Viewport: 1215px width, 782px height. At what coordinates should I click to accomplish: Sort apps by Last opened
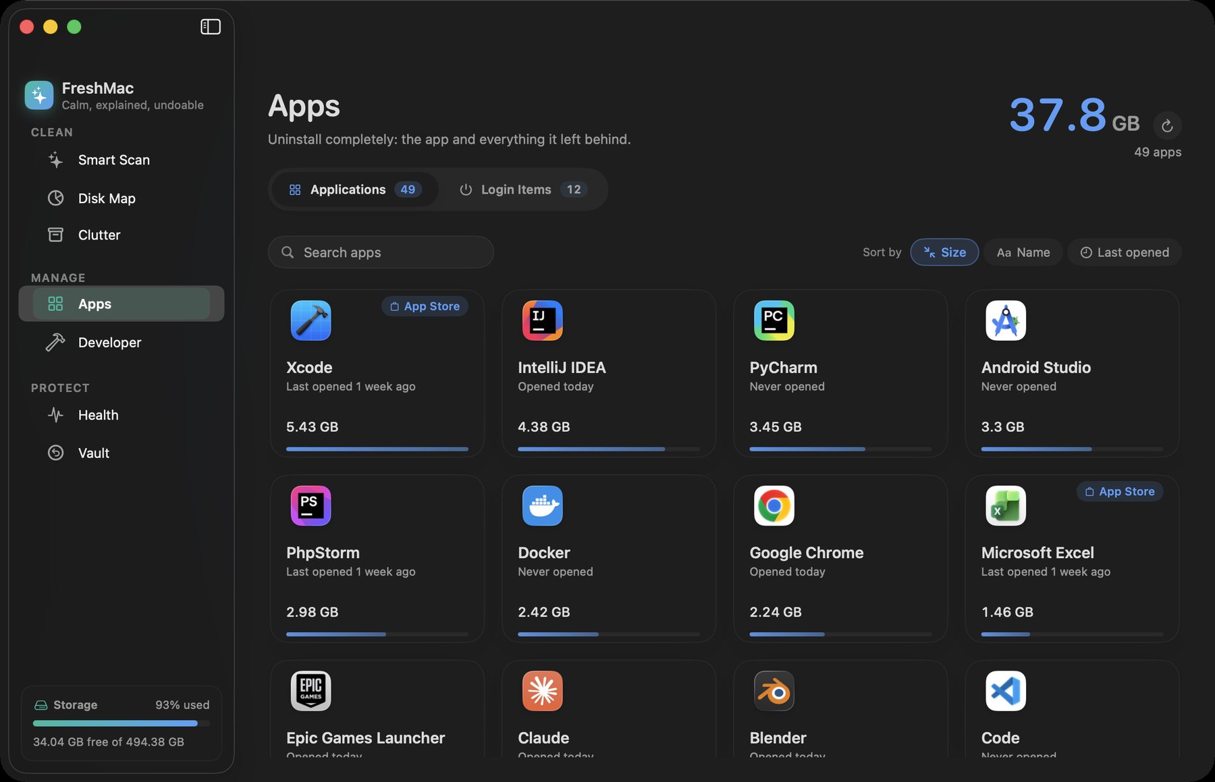pyautogui.click(x=1125, y=252)
